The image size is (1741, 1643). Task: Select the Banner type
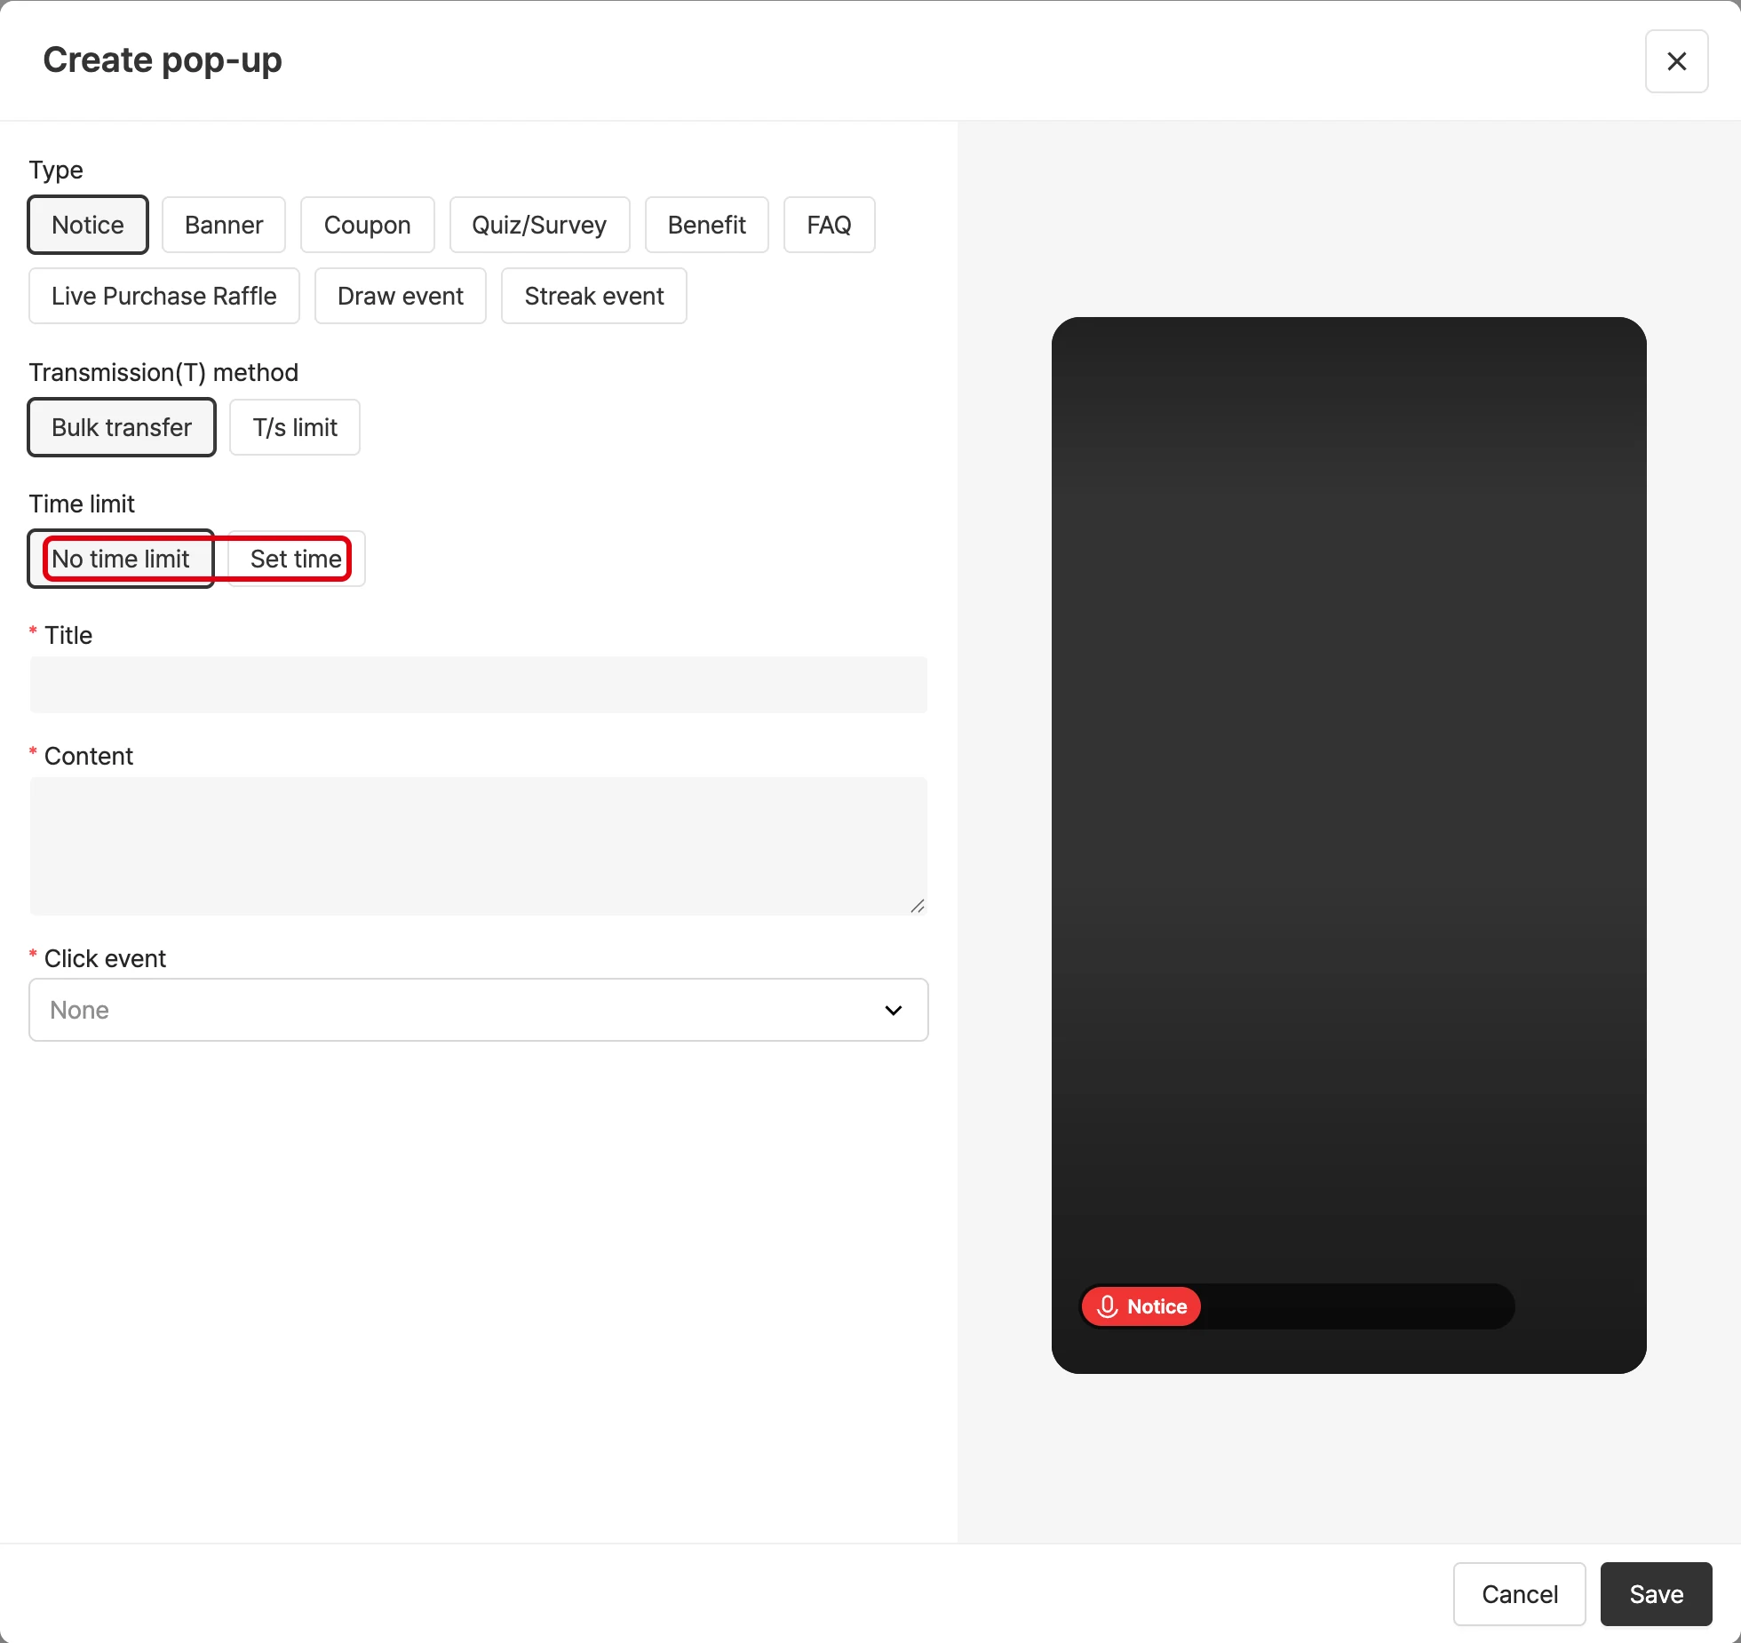(x=224, y=225)
